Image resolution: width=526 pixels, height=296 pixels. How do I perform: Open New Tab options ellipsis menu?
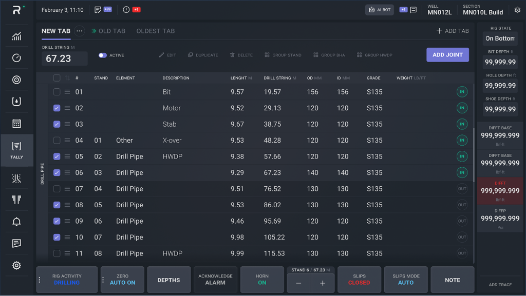(79, 31)
